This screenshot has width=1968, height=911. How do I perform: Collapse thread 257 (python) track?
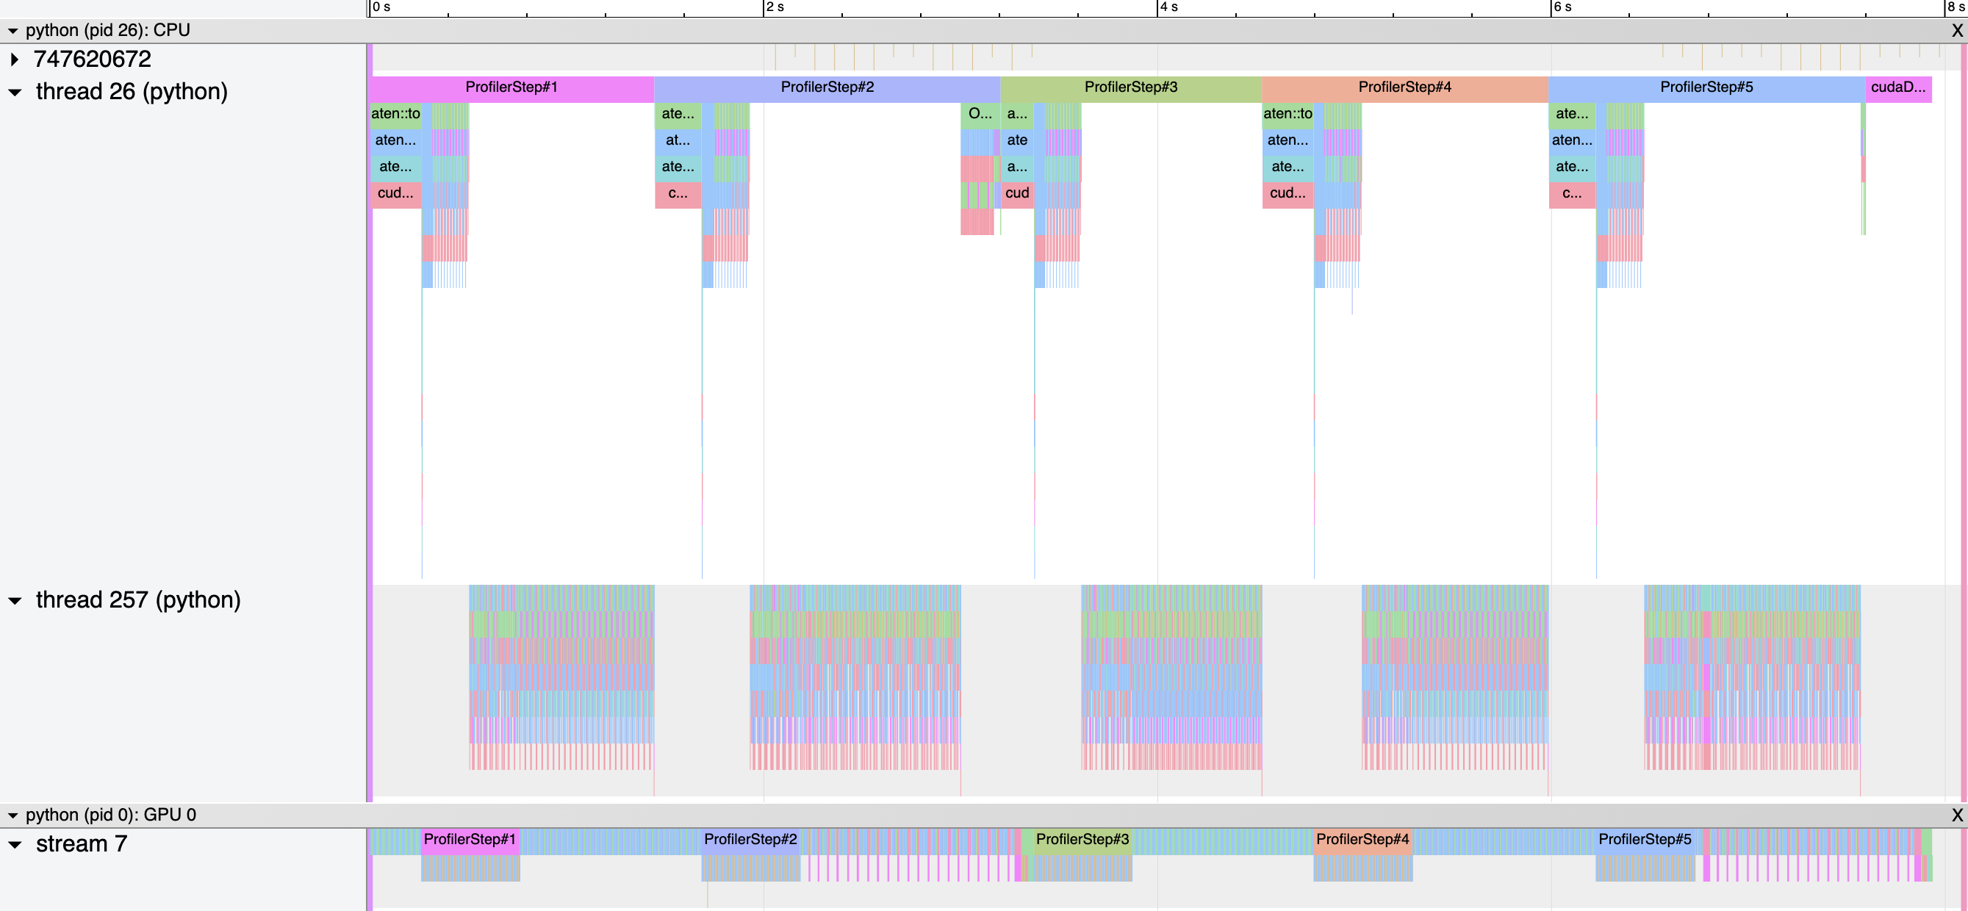(15, 600)
